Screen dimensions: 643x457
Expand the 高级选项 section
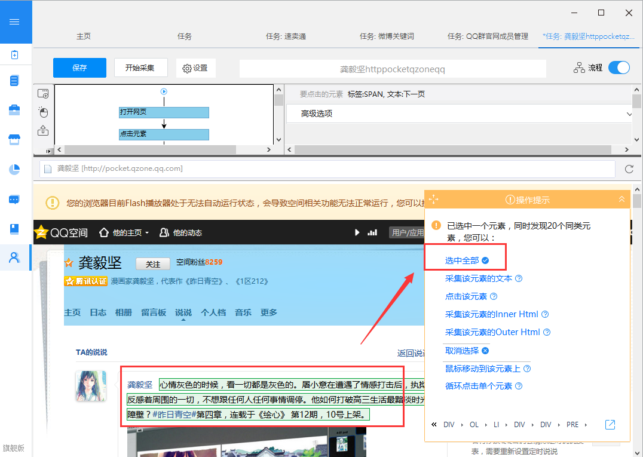point(460,114)
